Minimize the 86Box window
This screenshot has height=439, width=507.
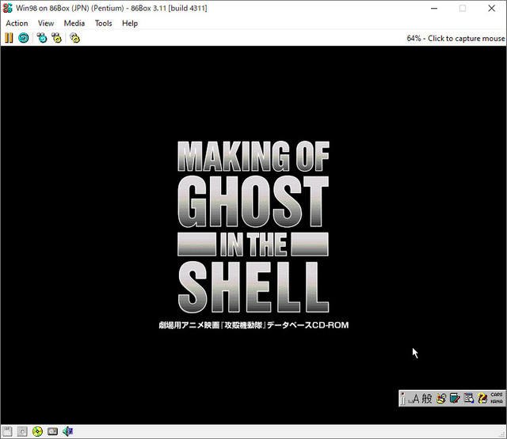pos(434,9)
